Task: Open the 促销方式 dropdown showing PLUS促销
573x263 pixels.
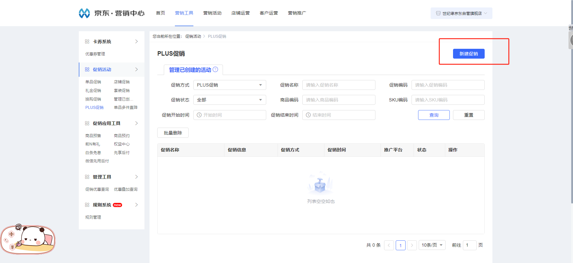Action: point(229,85)
